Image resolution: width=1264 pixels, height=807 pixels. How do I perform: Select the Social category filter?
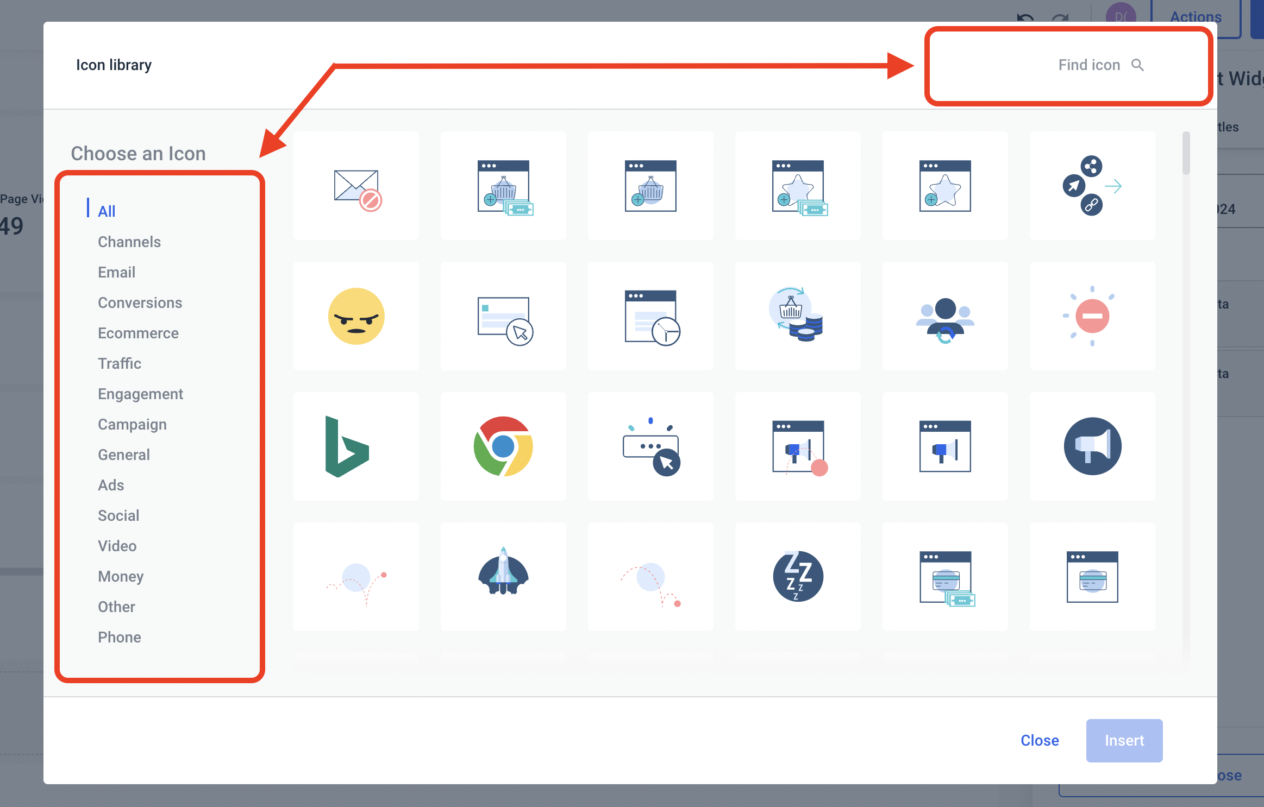(x=118, y=515)
